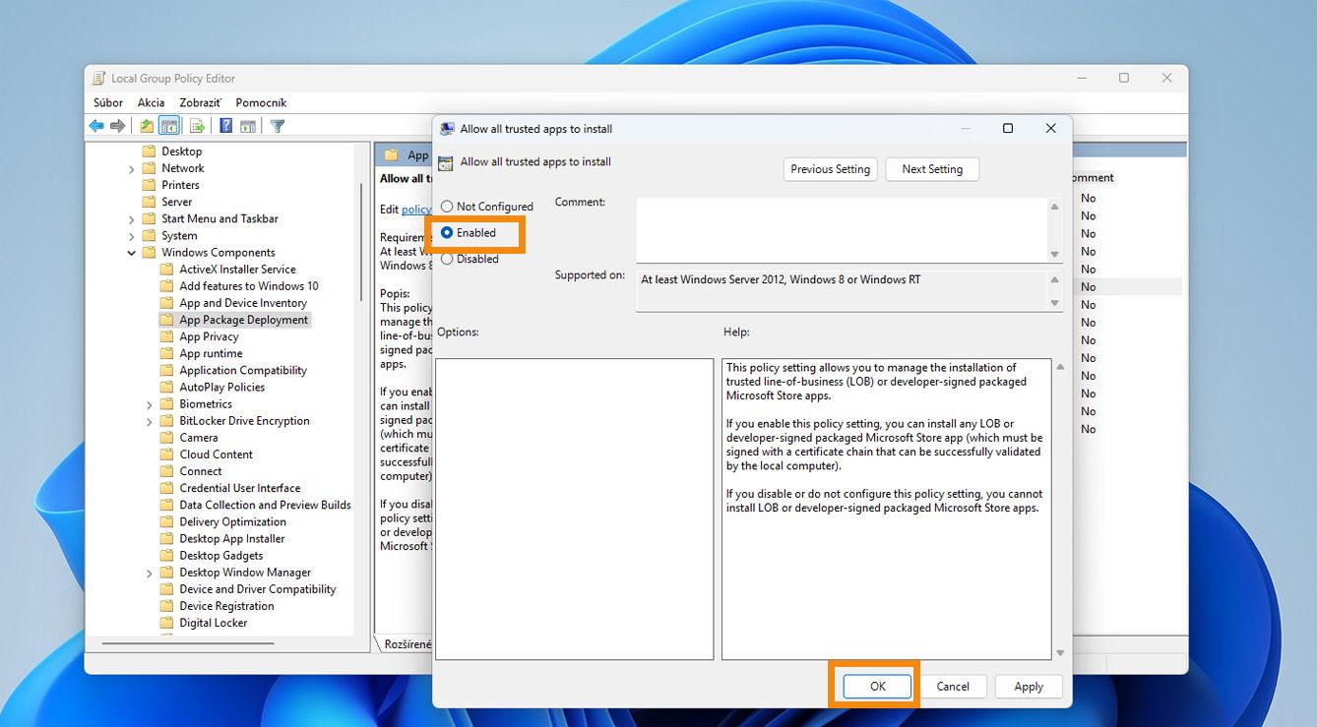
Task: Click the Cloud Content folder icon
Action: pyautogui.click(x=167, y=454)
